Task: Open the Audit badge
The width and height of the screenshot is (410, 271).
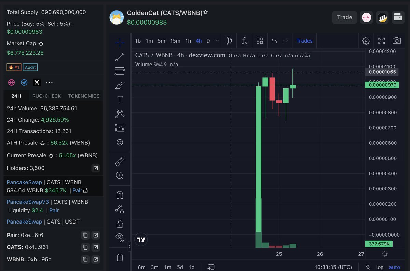Action: (30, 67)
